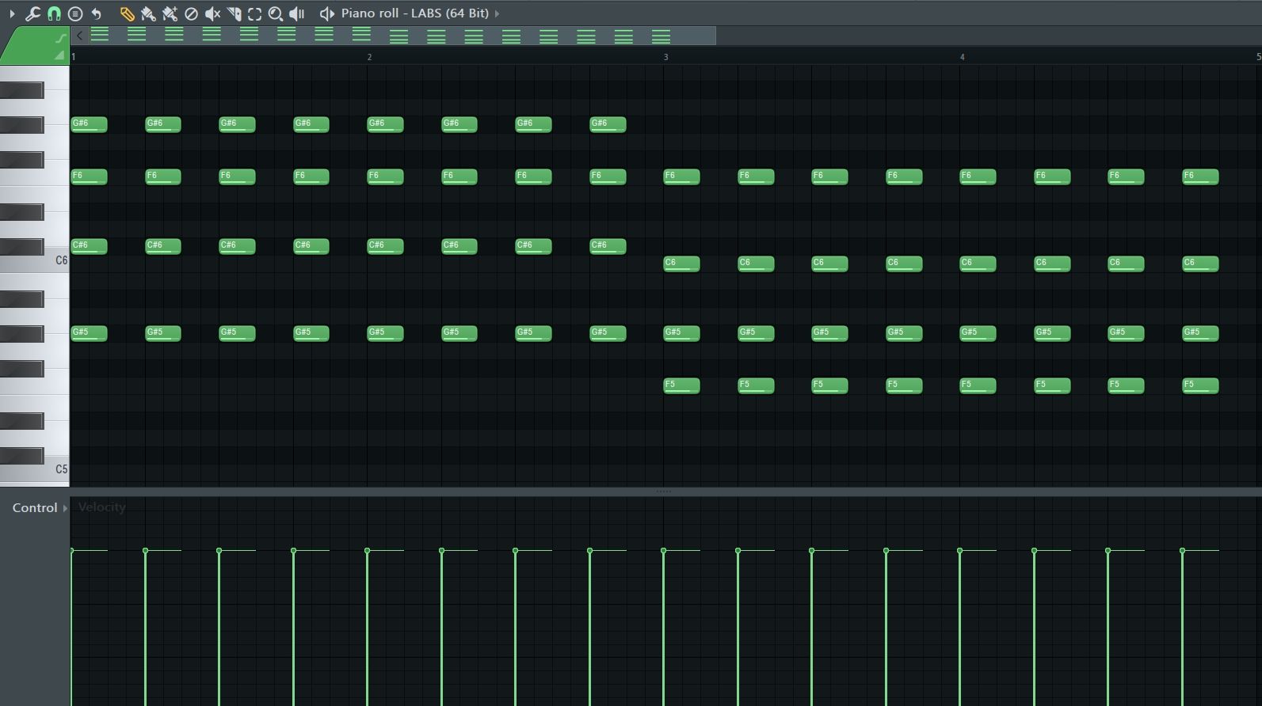Viewport: 1262px width, 706px height.
Task: Expand the target channel arrow after LABS
Action: (x=497, y=13)
